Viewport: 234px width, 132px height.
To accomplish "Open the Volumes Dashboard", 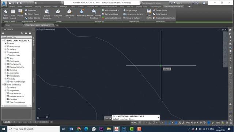I will 112,18.
